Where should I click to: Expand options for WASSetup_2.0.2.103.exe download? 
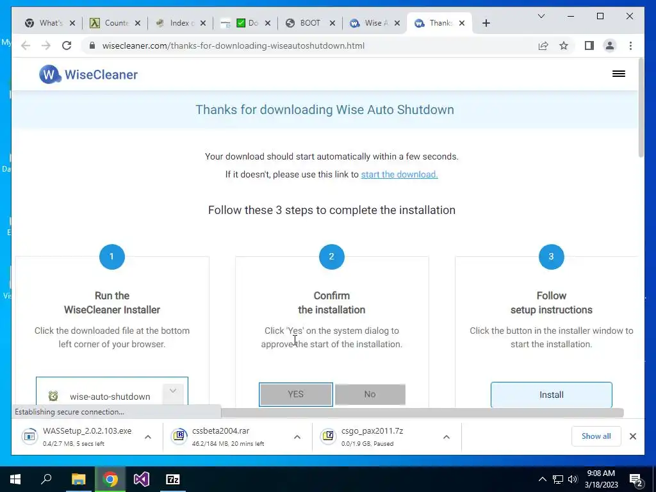click(x=148, y=437)
